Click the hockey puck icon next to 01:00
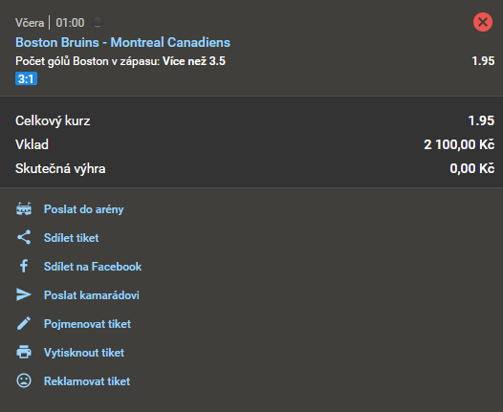The height and width of the screenshot is (412, 503). click(x=98, y=22)
